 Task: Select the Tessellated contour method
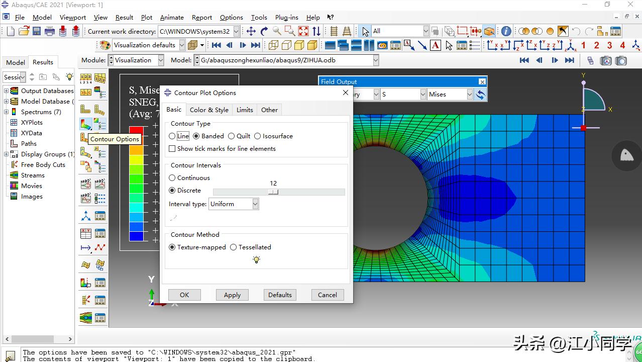233,247
